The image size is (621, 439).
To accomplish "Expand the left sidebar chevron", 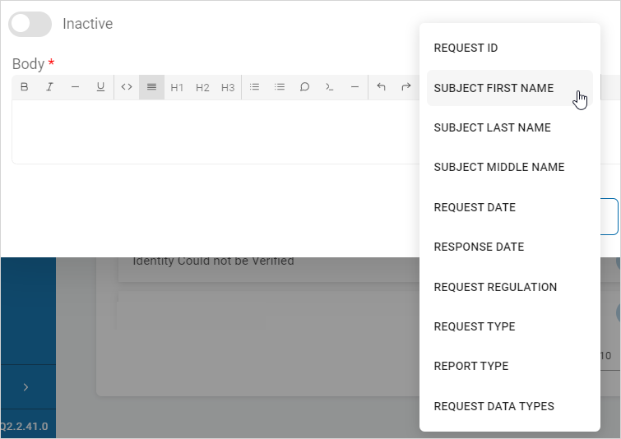I will [25, 386].
